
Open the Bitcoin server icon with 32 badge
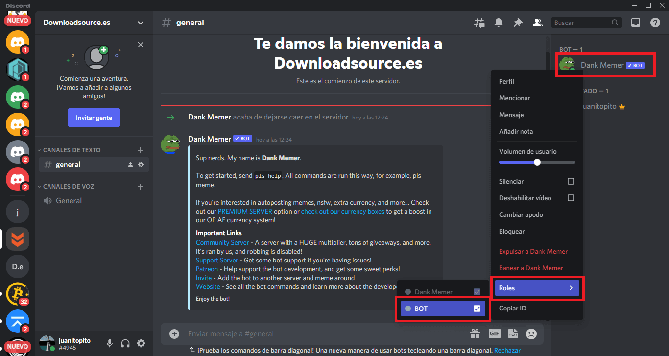[x=18, y=294]
